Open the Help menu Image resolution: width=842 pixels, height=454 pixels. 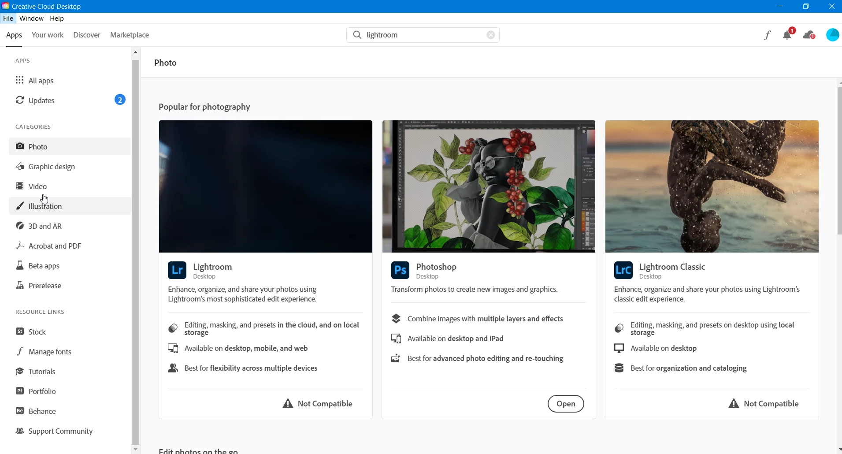coord(57,19)
